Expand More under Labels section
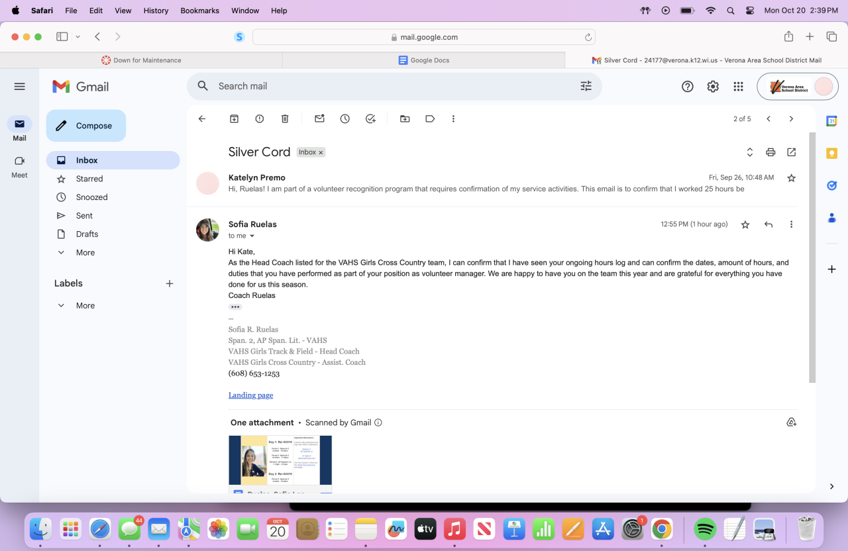The width and height of the screenshot is (848, 551). 85,305
